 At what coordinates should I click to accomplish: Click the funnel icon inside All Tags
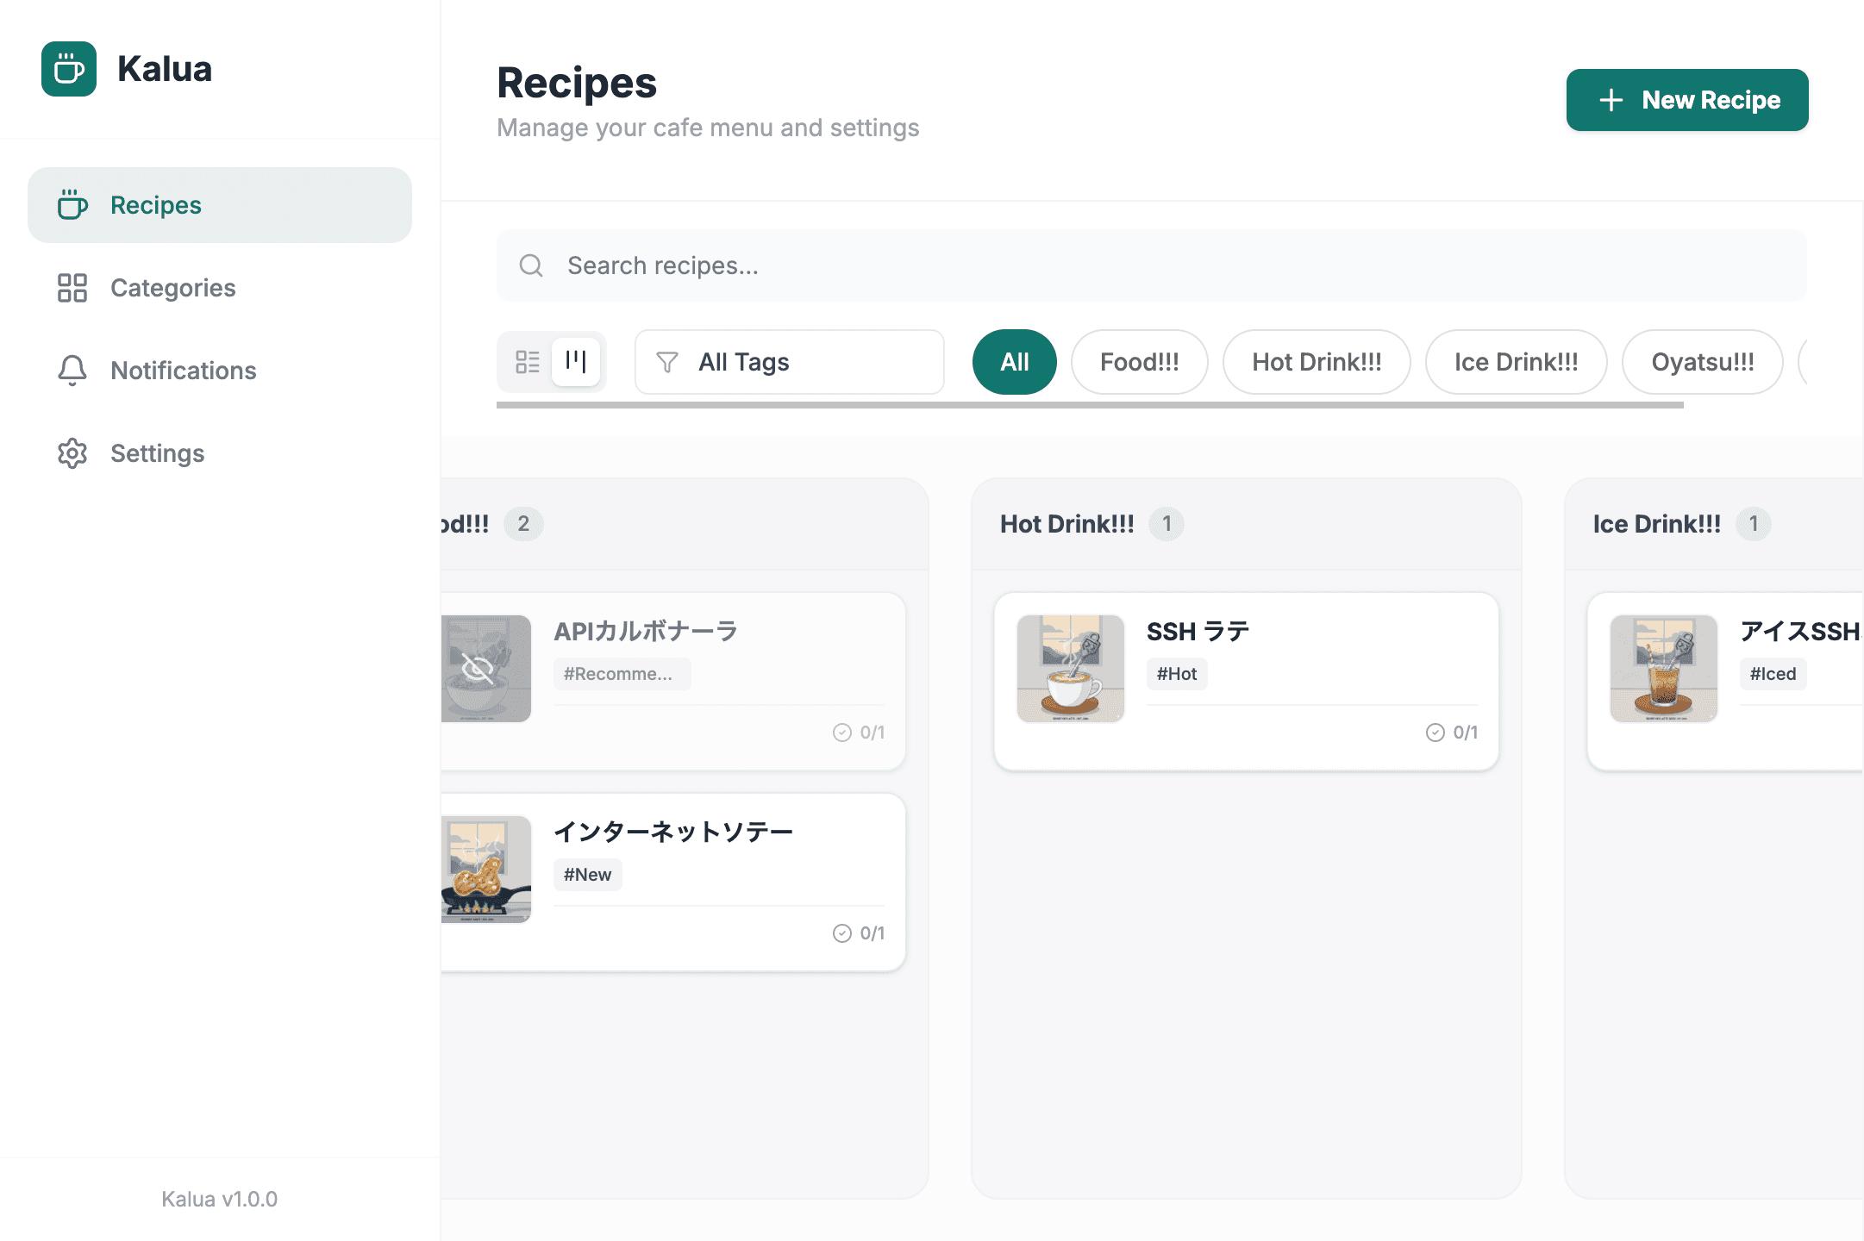pyautogui.click(x=666, y=362)
